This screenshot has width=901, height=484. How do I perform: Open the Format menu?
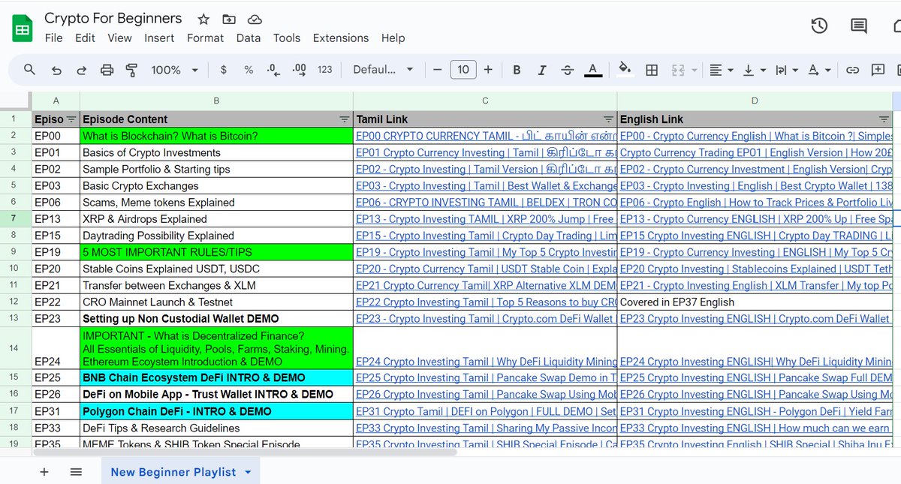(205, 38)
